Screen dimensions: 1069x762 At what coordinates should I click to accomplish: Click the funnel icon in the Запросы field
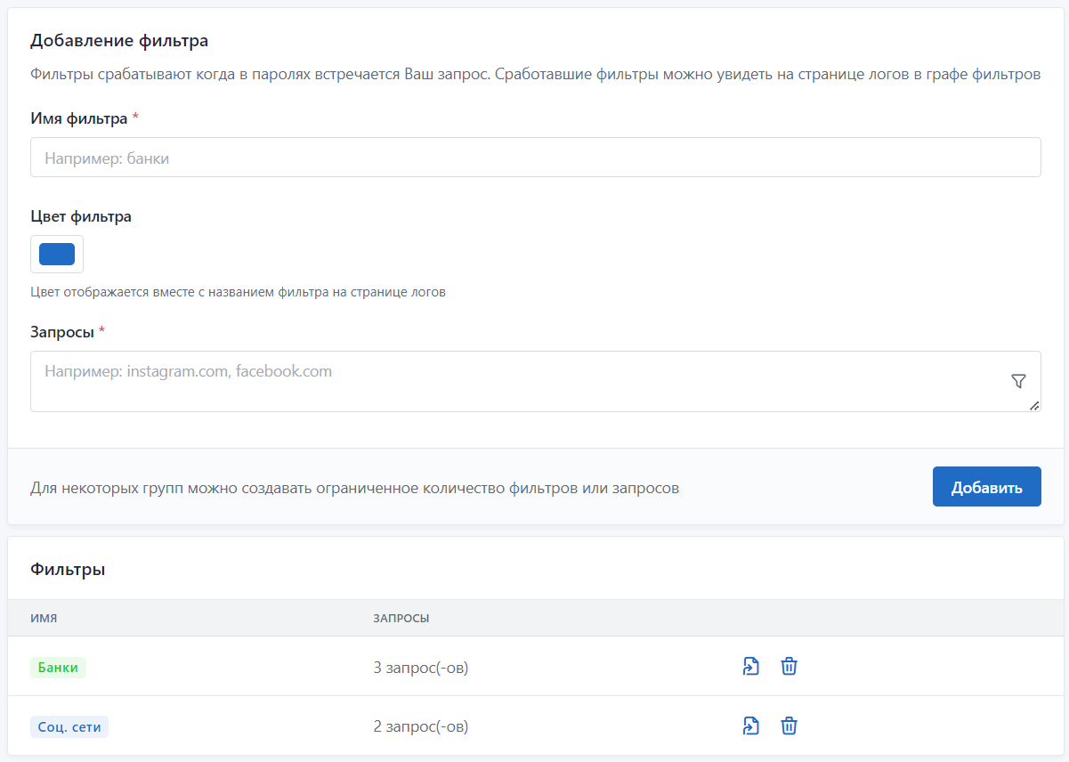coord(1018,381)
